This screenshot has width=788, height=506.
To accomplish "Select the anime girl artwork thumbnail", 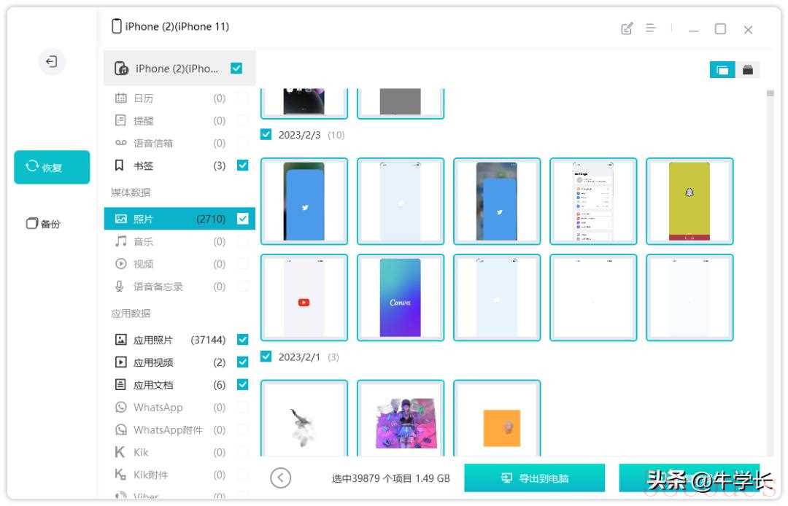I will 401,419.
